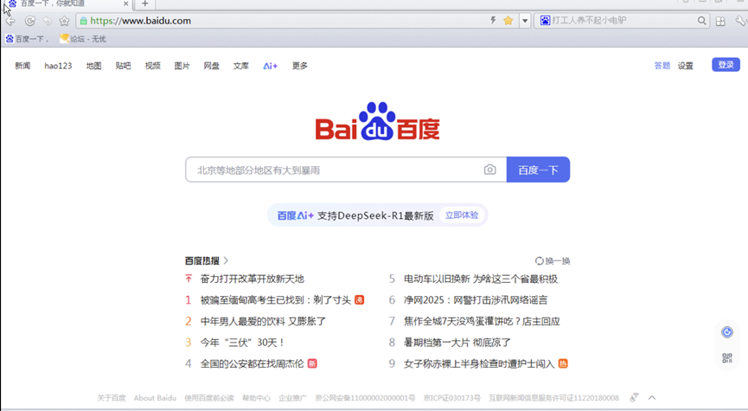Open 地图 in top navigation
This screenshot has width=748, height=411.
(94, 66)
